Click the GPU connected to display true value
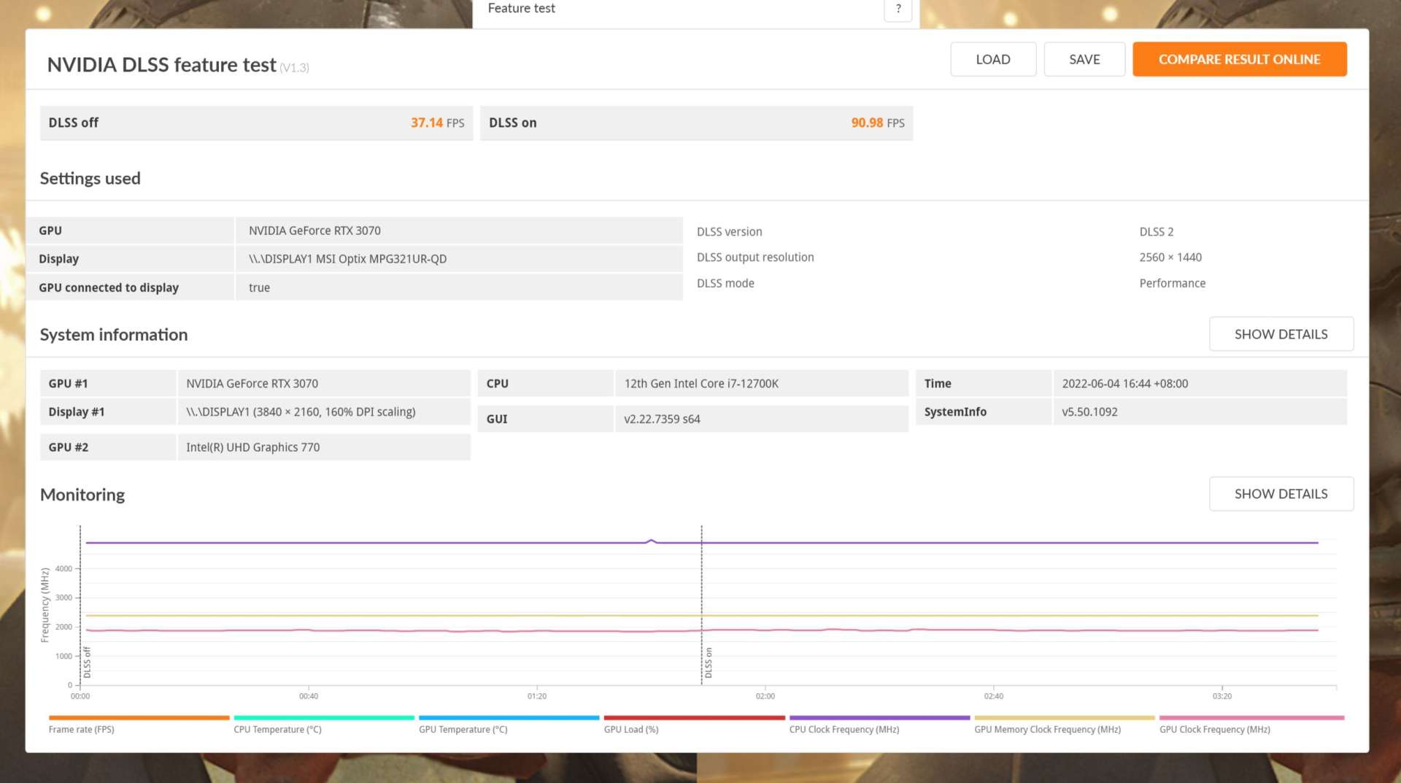 click(259, 288)
